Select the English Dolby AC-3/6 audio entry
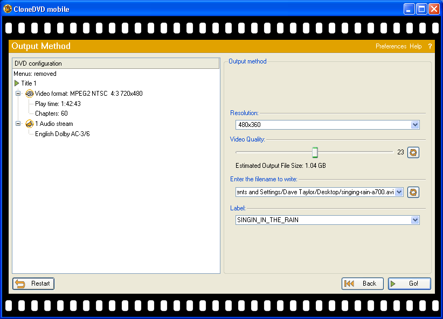443x319 pixels. coord(62,134)
